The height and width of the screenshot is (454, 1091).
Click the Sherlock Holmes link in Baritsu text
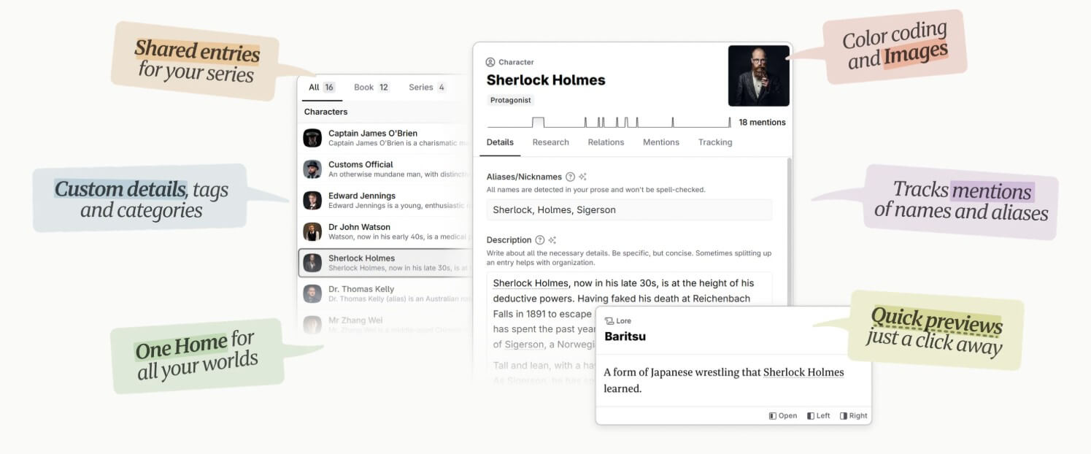(x=803, y=372)
